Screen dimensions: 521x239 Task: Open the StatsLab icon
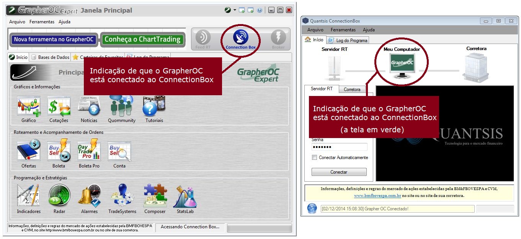(185, 197)
